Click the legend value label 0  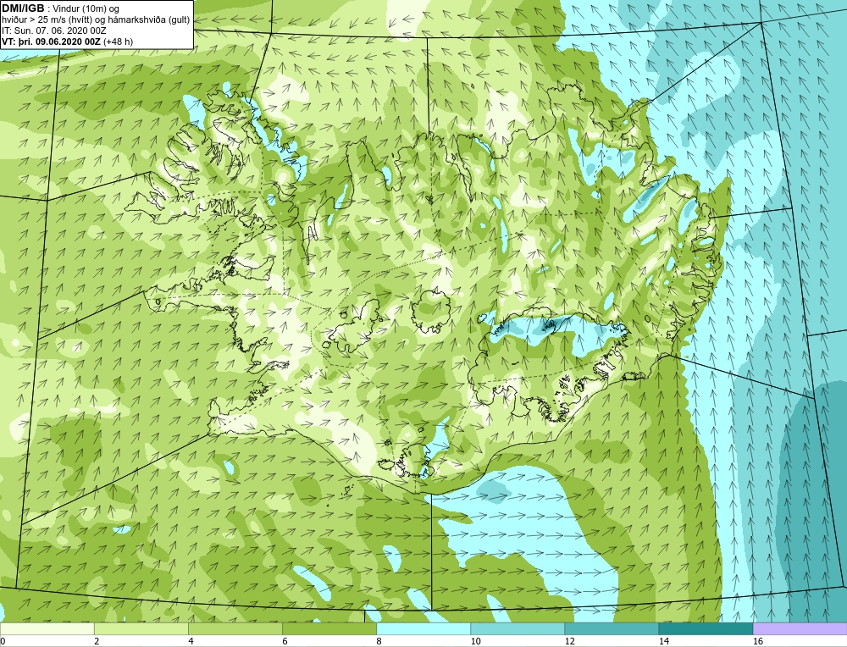3,641
